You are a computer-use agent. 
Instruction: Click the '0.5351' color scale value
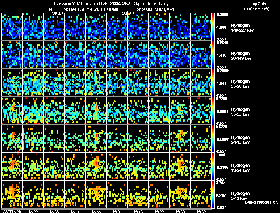(222, 195)
